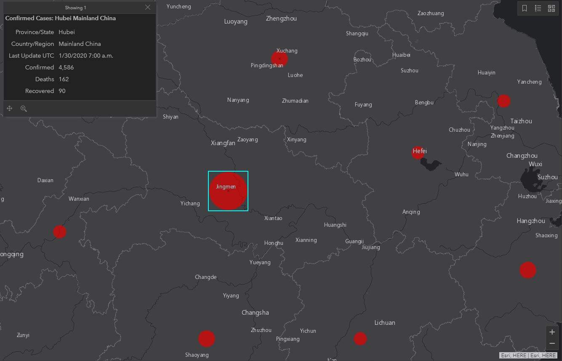562x361 pixels.
Task: Select the red marker at Hefei
Action: pyautogui.click(x=417, y=152)
